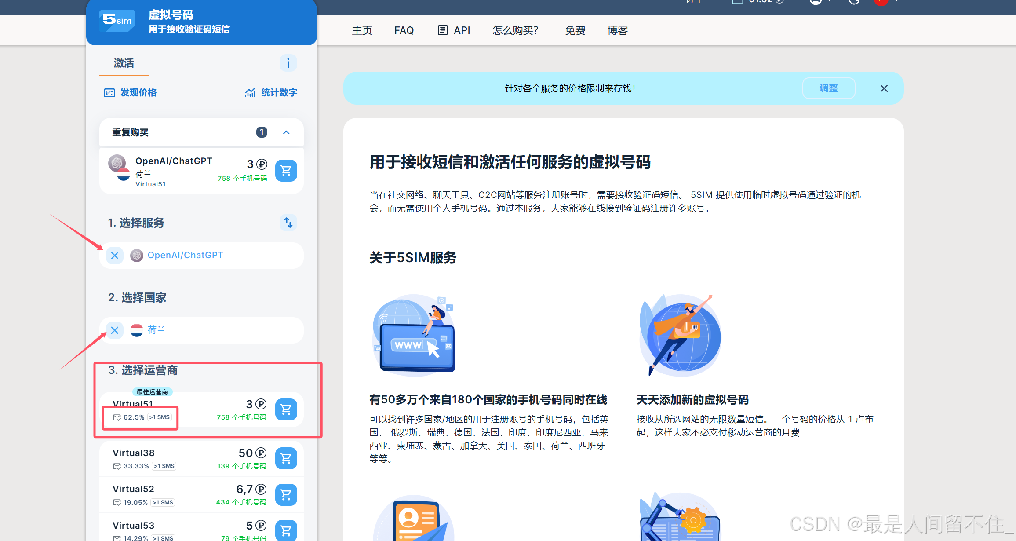Go to the FAQ menu item
Screen dimensions: 1016x541
pos(404,30)
